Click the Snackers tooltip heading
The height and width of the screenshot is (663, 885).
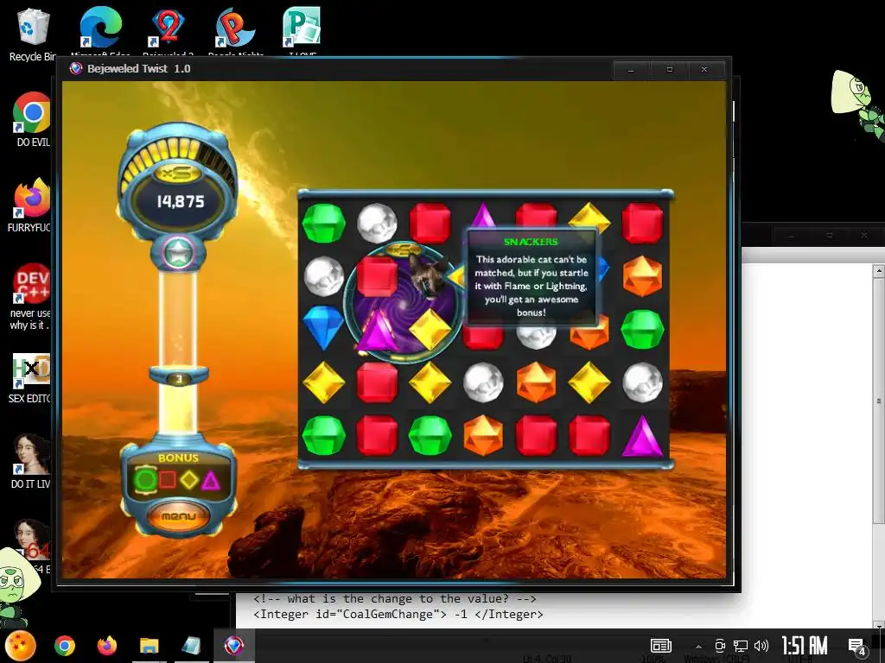pyautogui.click(x=531, y=242)
